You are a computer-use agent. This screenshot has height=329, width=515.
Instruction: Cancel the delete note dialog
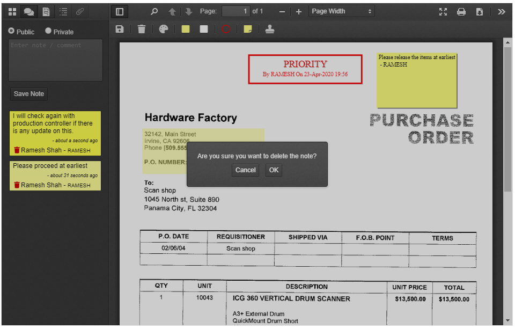pos(246,170)
